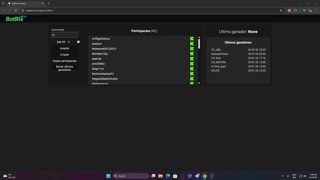The height and width of the screenshot is (180, 320).
Task: Click winner m7md_ayad in Ultimos ganadores
Action: tap(218, 66)
